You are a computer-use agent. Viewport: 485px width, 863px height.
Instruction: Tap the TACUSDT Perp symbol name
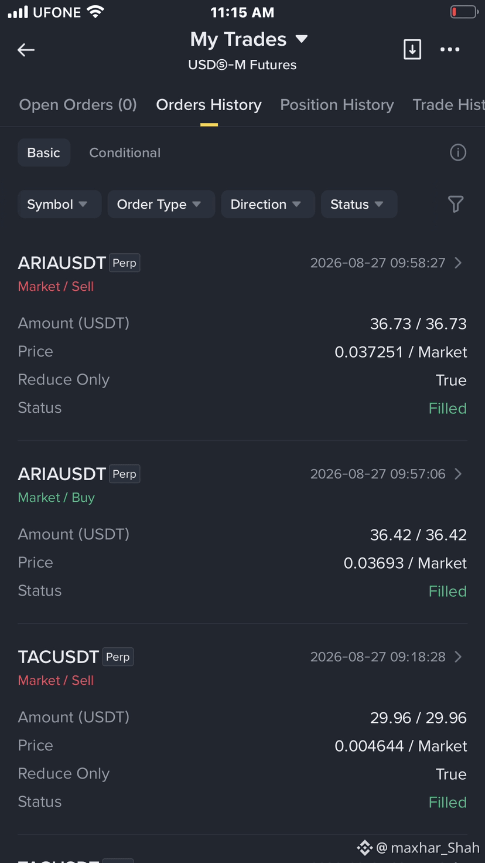[76, 657]
